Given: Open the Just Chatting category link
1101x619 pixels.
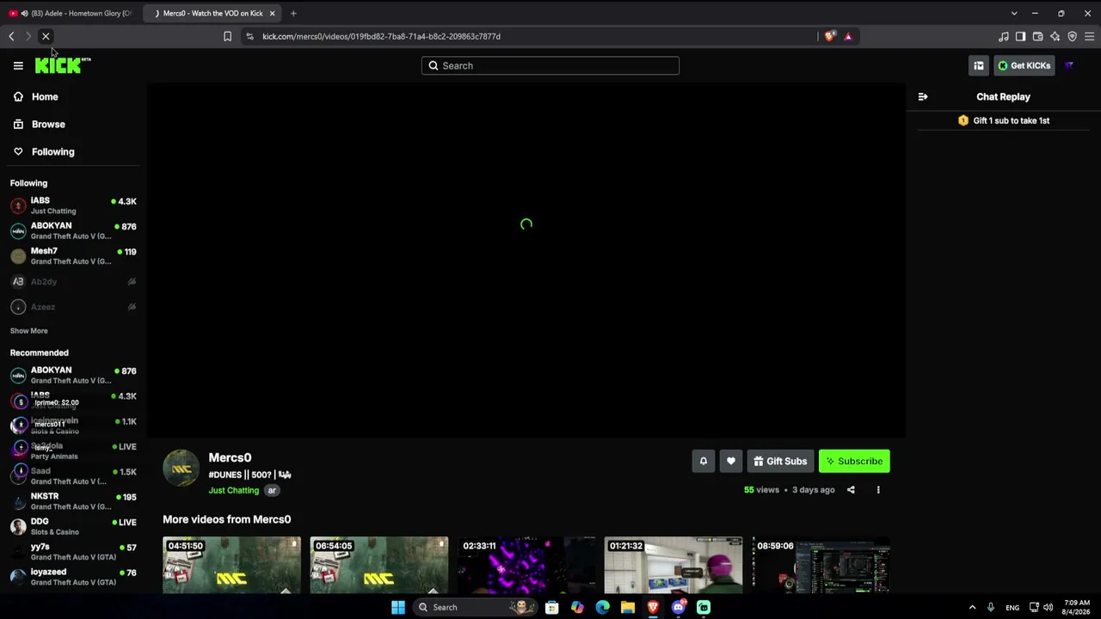Looking at the screenshot, I should point(233,491).
